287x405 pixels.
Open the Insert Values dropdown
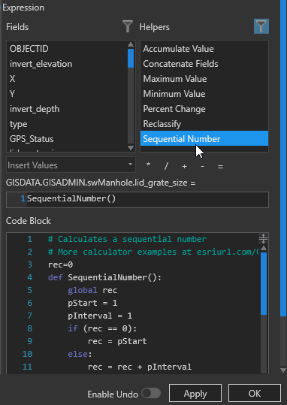coord(71,165)
